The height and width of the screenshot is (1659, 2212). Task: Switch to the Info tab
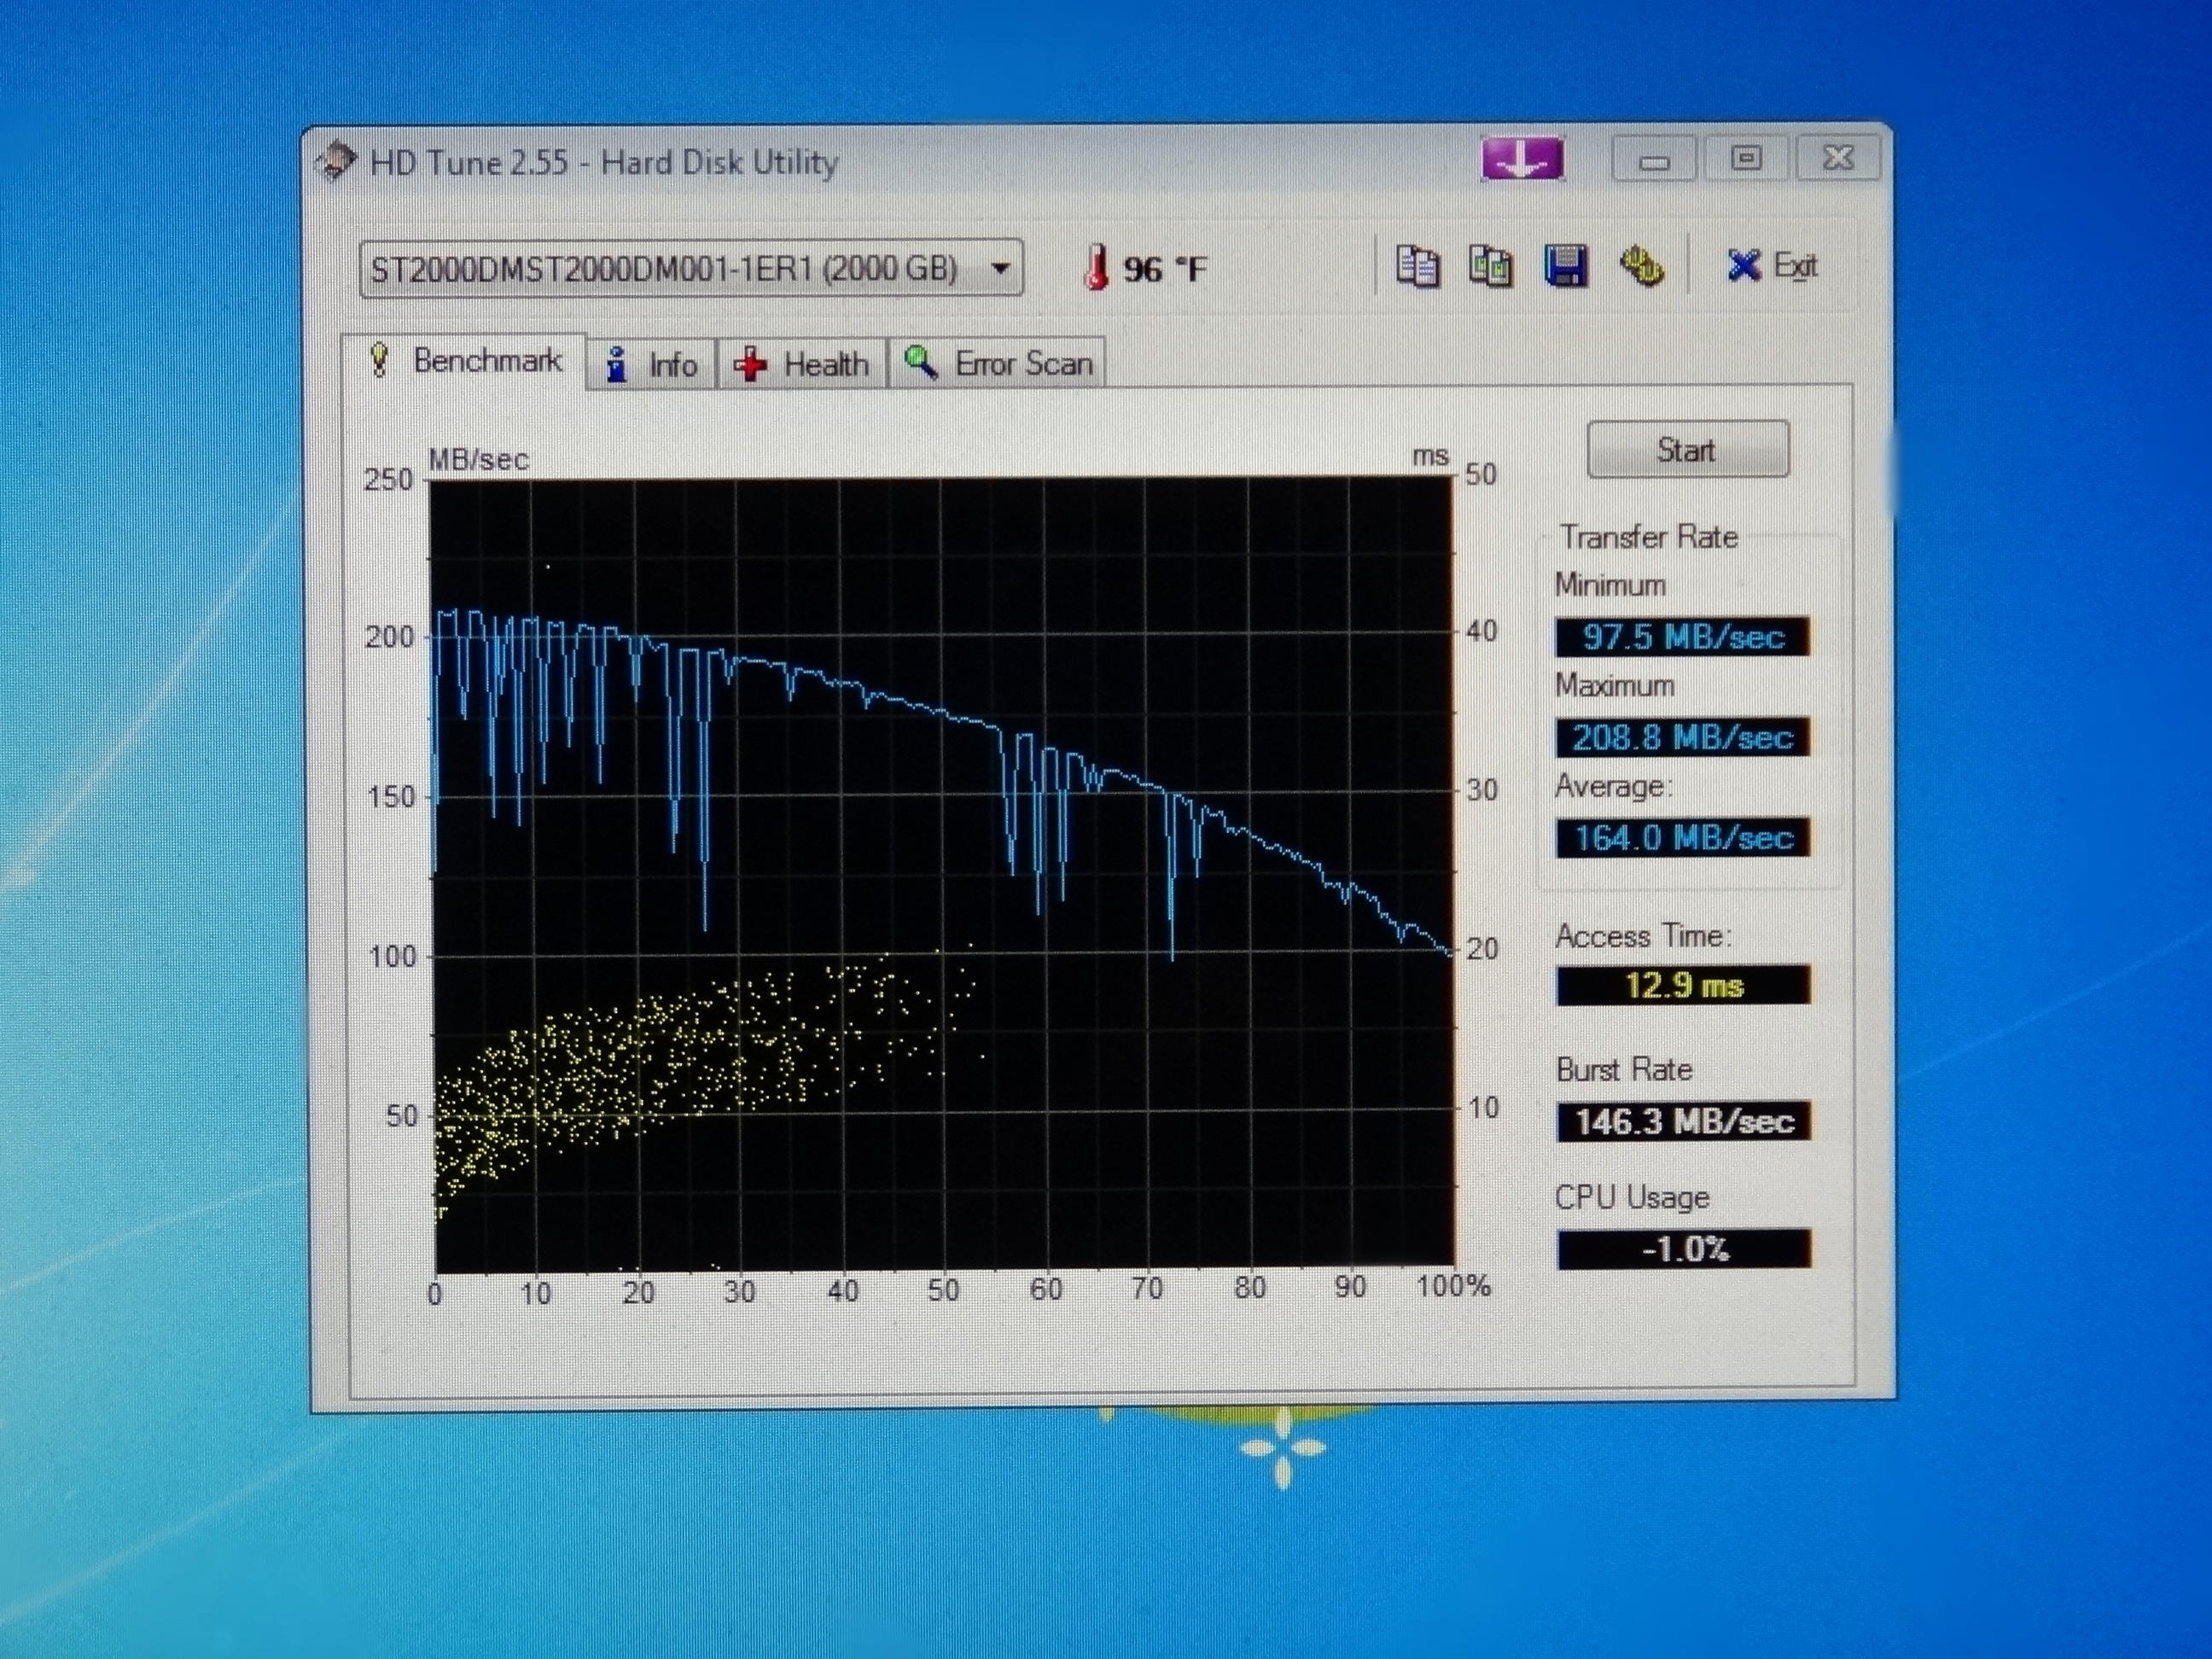click(x=652, y=364)
